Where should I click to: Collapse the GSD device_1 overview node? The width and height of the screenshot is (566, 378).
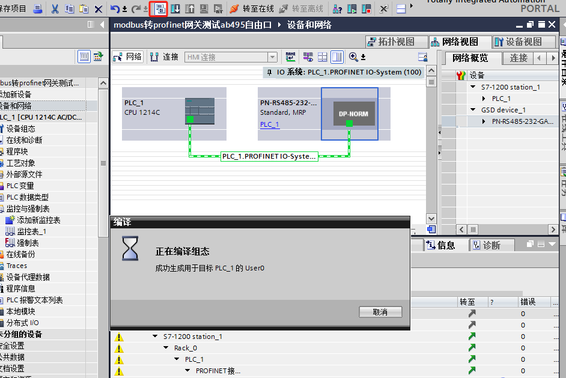coord(473,110)
